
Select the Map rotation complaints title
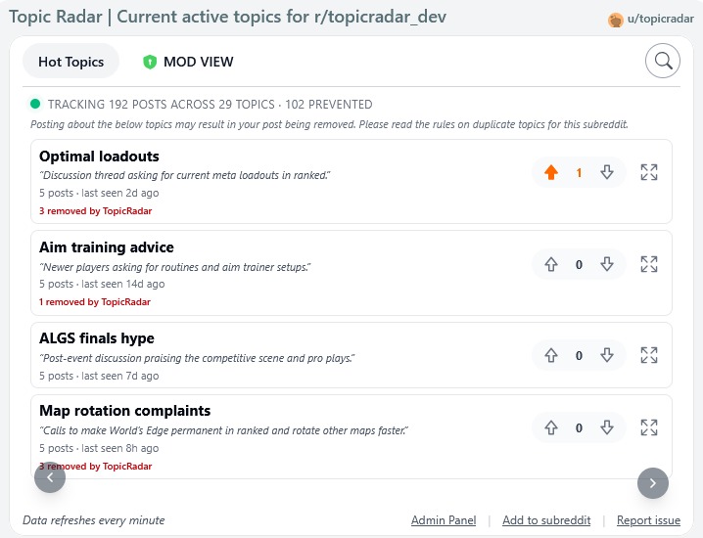pos(124,411)
